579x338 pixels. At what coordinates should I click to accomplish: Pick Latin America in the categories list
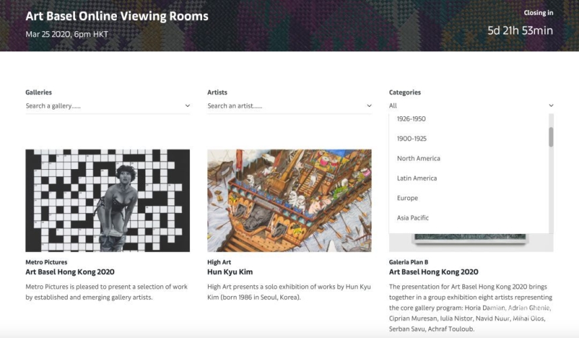tap(417, 178)
